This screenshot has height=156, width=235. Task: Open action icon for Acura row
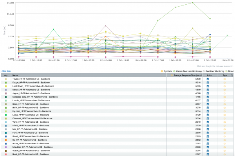click(x=208, y=143)
